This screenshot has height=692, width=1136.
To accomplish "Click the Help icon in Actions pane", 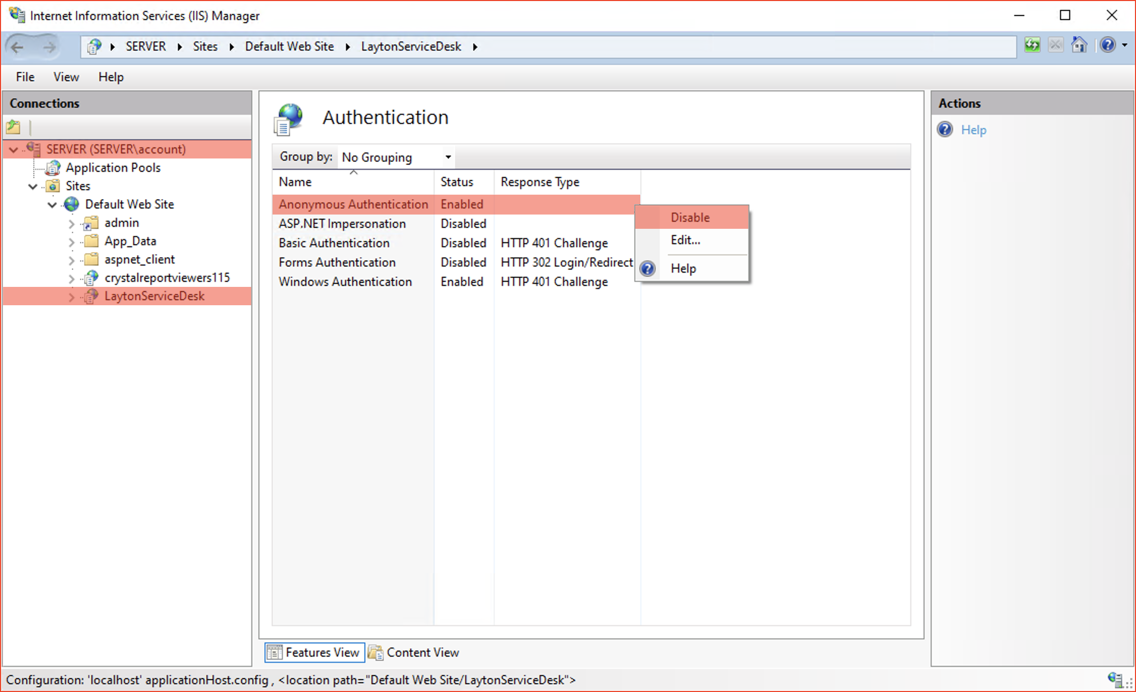I will [x=945, y=129].
